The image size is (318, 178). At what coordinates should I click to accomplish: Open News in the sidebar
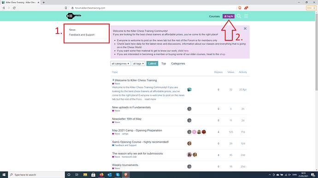click(72, 30)
